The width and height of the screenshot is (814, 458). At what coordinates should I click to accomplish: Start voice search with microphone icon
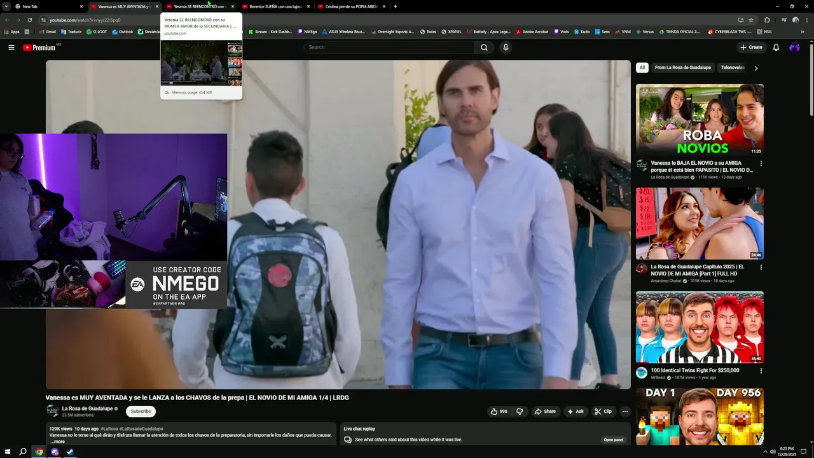tap(506, 47)
